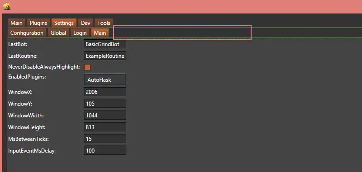Click the WindowX: label

[x=20, y=92]
